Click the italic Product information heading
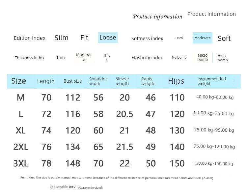Viewport: 247px width, 195px height. [x=157, y=17]
